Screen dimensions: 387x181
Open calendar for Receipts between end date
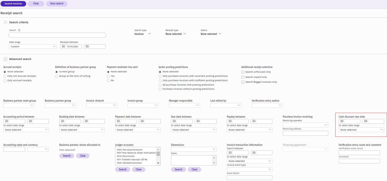click(x=87, y=47)
